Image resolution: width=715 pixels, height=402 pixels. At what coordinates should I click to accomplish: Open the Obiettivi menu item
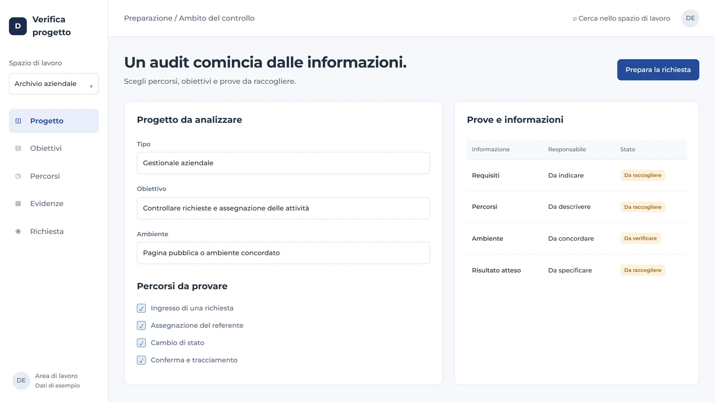pyautogui.click(x=54, y=149)
